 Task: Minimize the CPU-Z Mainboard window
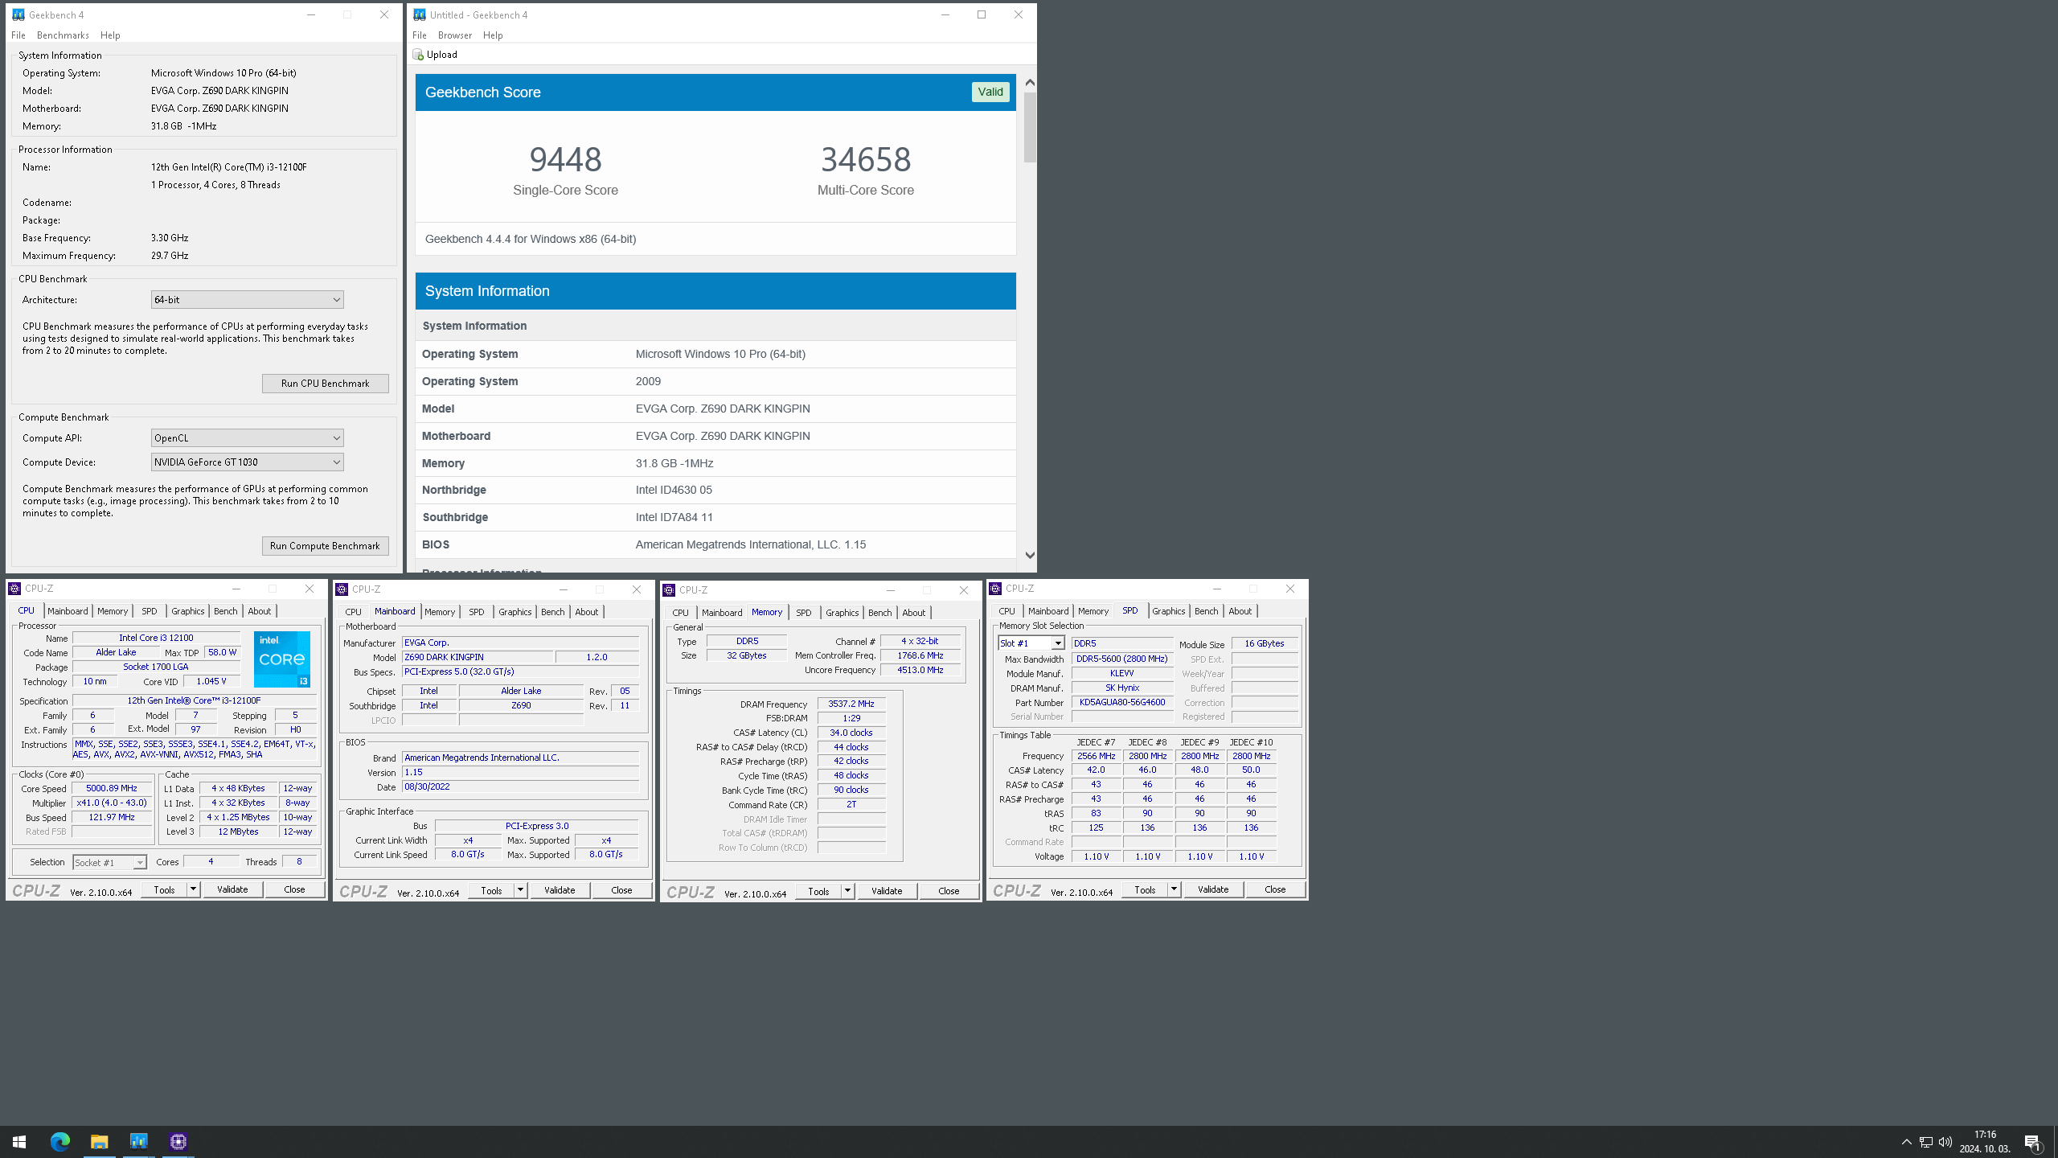563,589
